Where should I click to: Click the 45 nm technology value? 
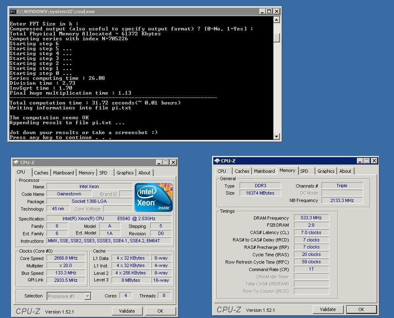(58, 209)
